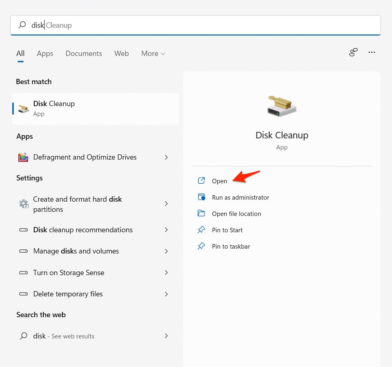Expand the More filter dropdown
The image size is (392, 367).
(153, 53)
